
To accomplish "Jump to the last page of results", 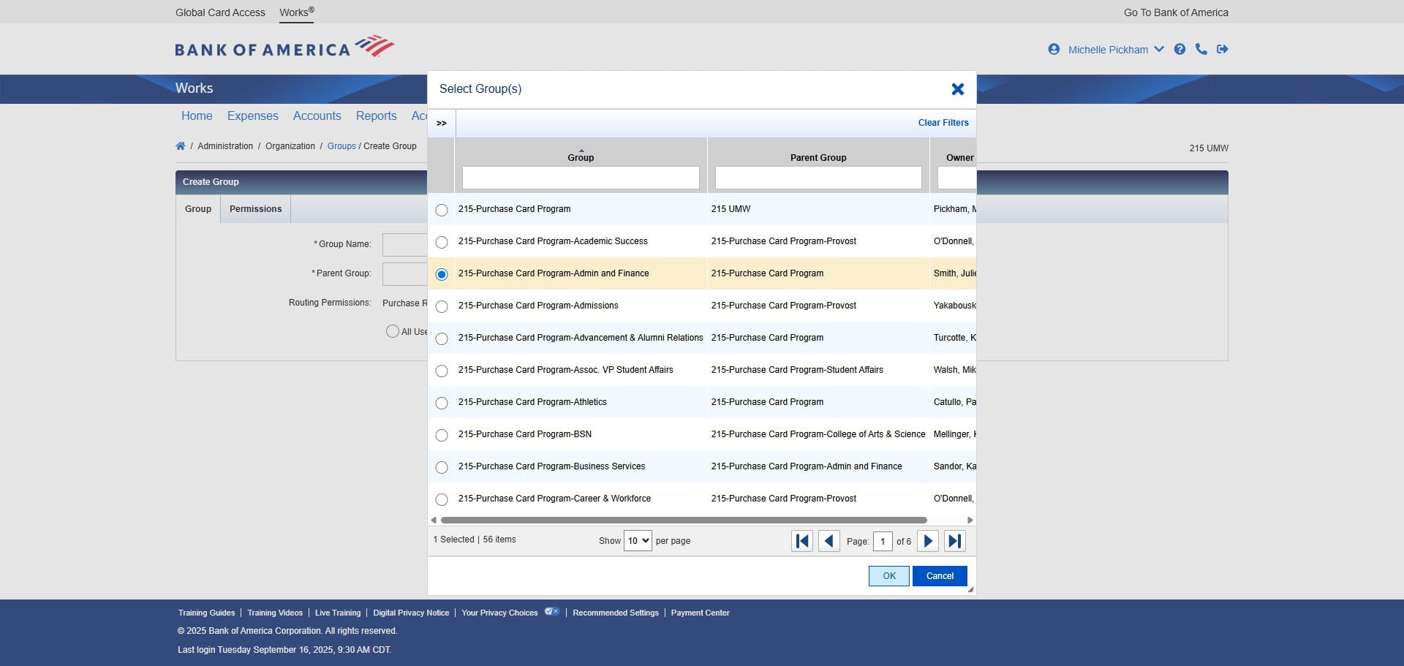I will point(954,541).
